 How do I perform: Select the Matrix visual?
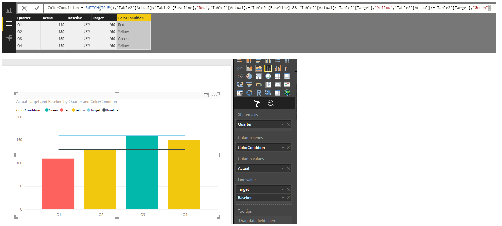pos(287,76)
